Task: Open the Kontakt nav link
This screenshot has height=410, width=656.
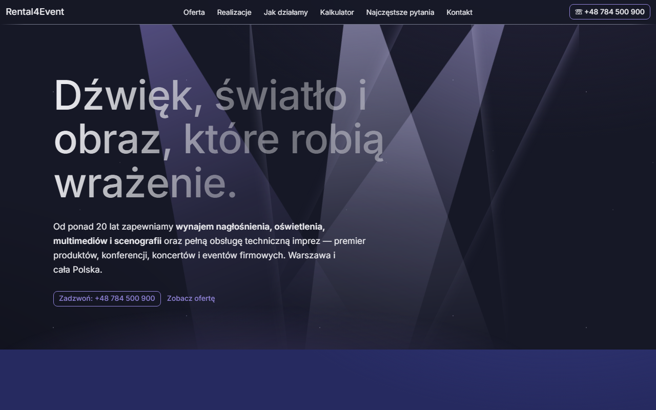Action: [x=460, y=12]
